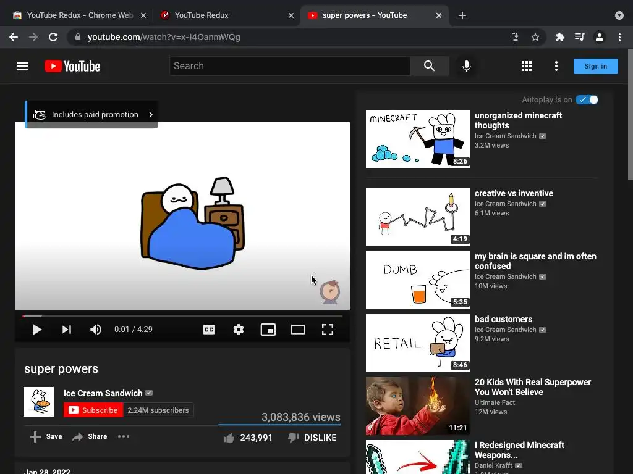Viewport: 633px width, 474px height.
Task: Open creative vs inventive video title
Action: [514, 193]
